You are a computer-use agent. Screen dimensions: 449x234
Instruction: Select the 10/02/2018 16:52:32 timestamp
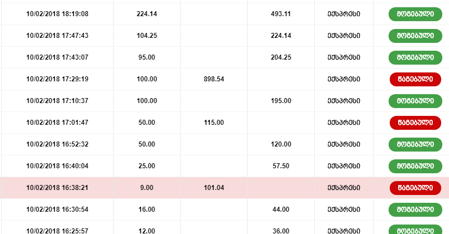pyautogui.click(x=57, y=144)
